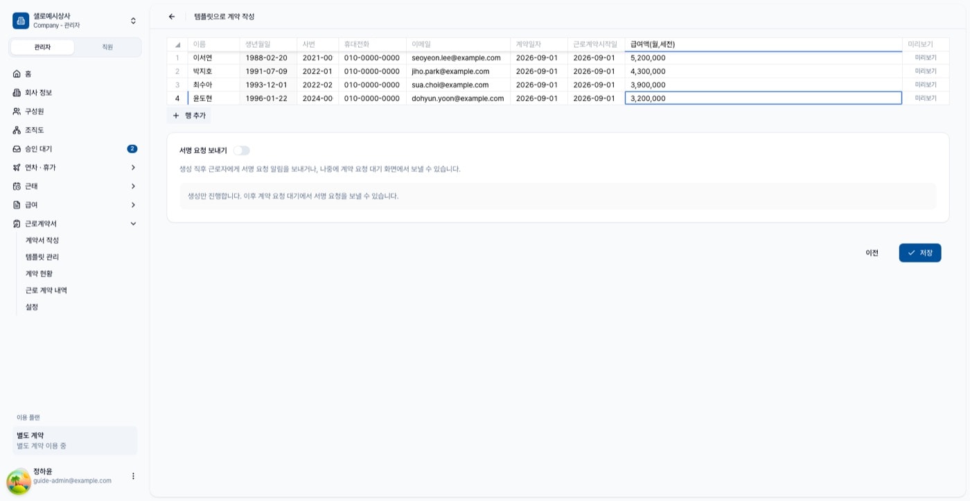The width and height of the screenshot is (970, 501).
Task: Click 미리보기 for 윤도현's row
Action: 926,98
